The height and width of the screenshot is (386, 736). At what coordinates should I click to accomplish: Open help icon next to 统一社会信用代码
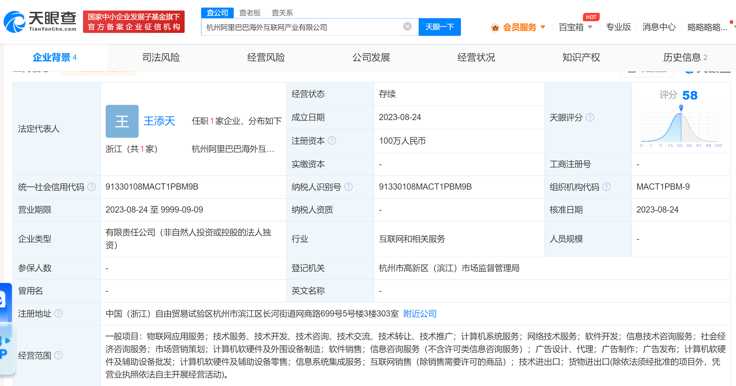(x=91, y=187)
